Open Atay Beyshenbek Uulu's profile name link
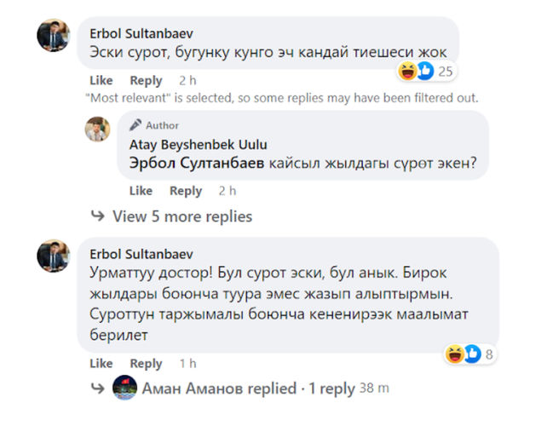553x426 pixels. 198,145
